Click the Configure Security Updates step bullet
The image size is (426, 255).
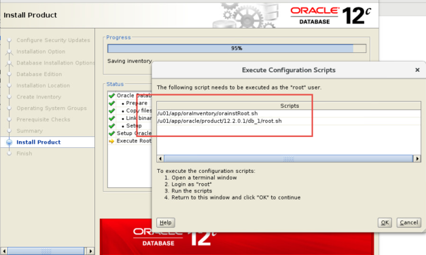(x=10, y=40)
